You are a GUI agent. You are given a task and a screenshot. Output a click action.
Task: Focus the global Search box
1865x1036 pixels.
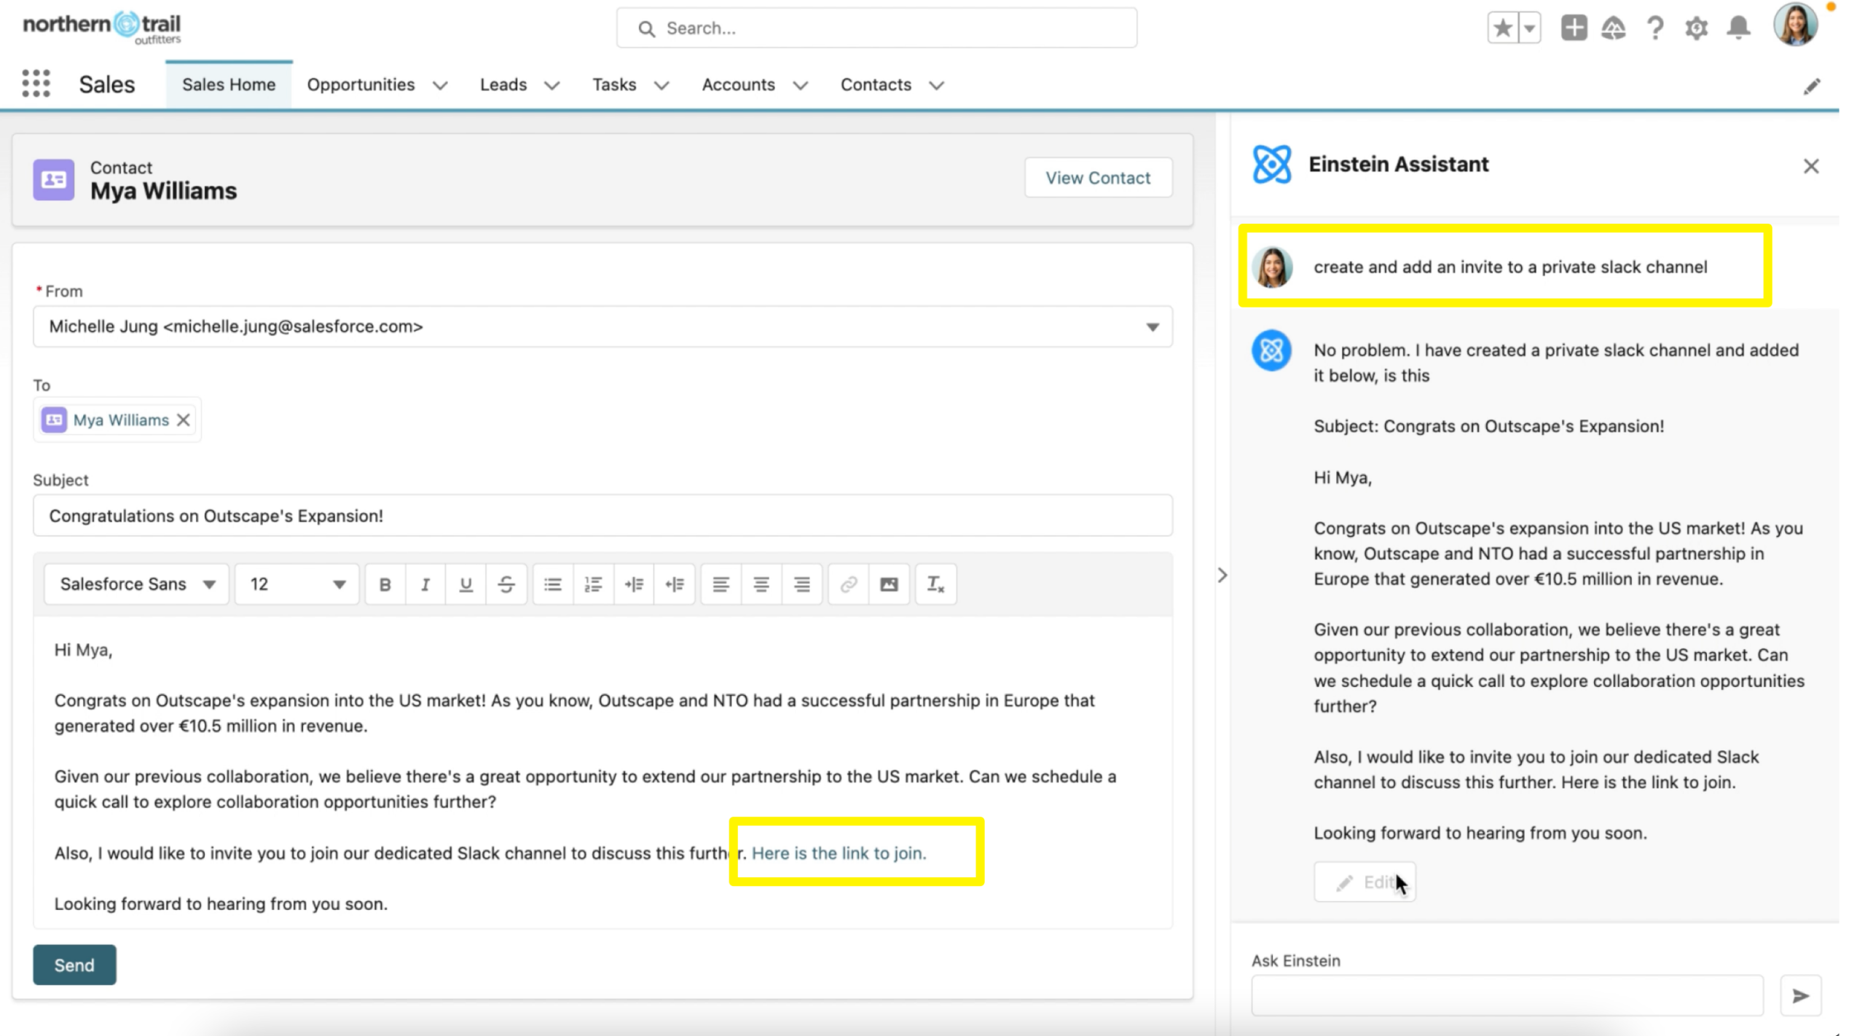click(x=876, y=28)
